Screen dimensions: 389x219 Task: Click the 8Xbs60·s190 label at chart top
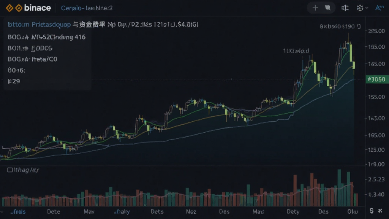(337, 27)
